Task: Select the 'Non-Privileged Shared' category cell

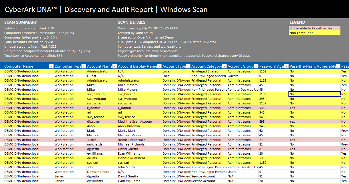Action: tap(209, 76)
